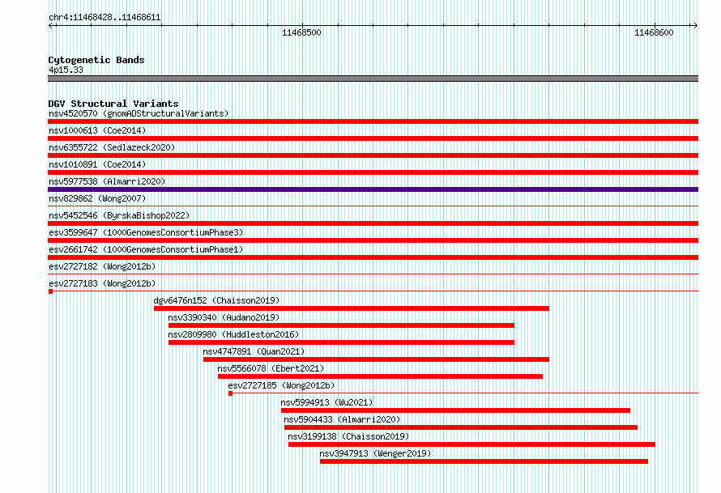Screen dimensions: 721x493
Task: Click the small red square of esv2727185
Action: pyautogui.click(x=230, y=393)
